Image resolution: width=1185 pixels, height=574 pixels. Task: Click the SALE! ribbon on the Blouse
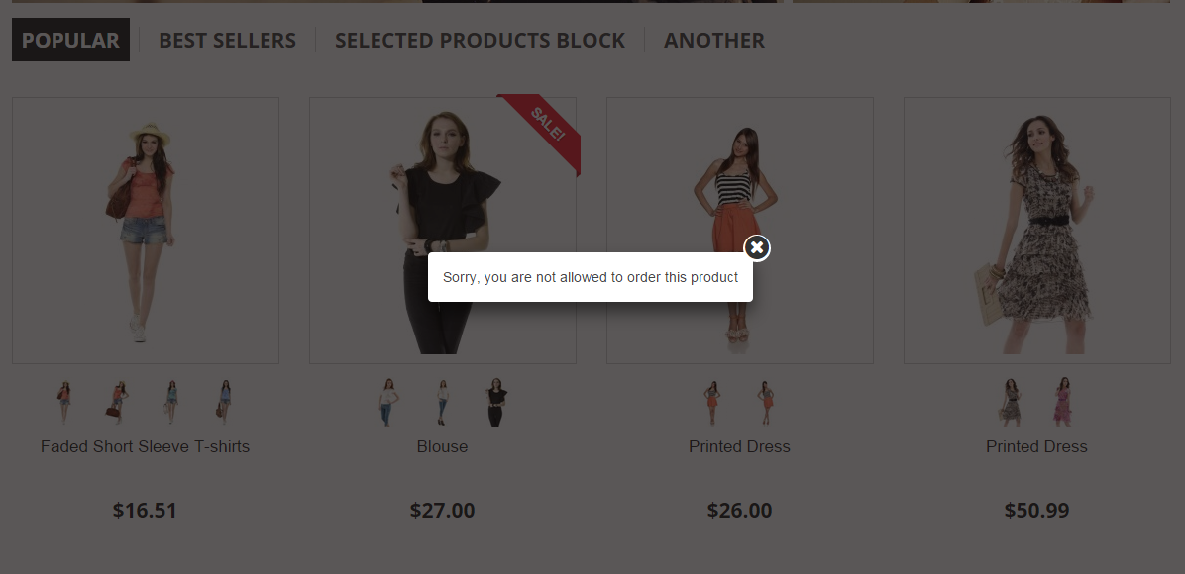click(x=547, y=123)
